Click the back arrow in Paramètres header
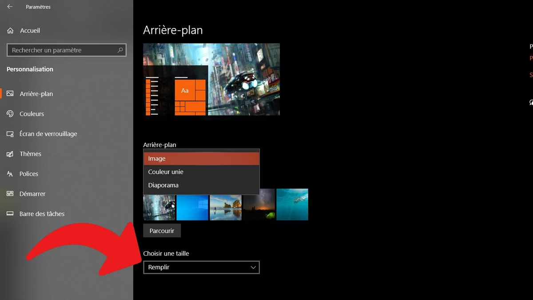 coord(10,7)
